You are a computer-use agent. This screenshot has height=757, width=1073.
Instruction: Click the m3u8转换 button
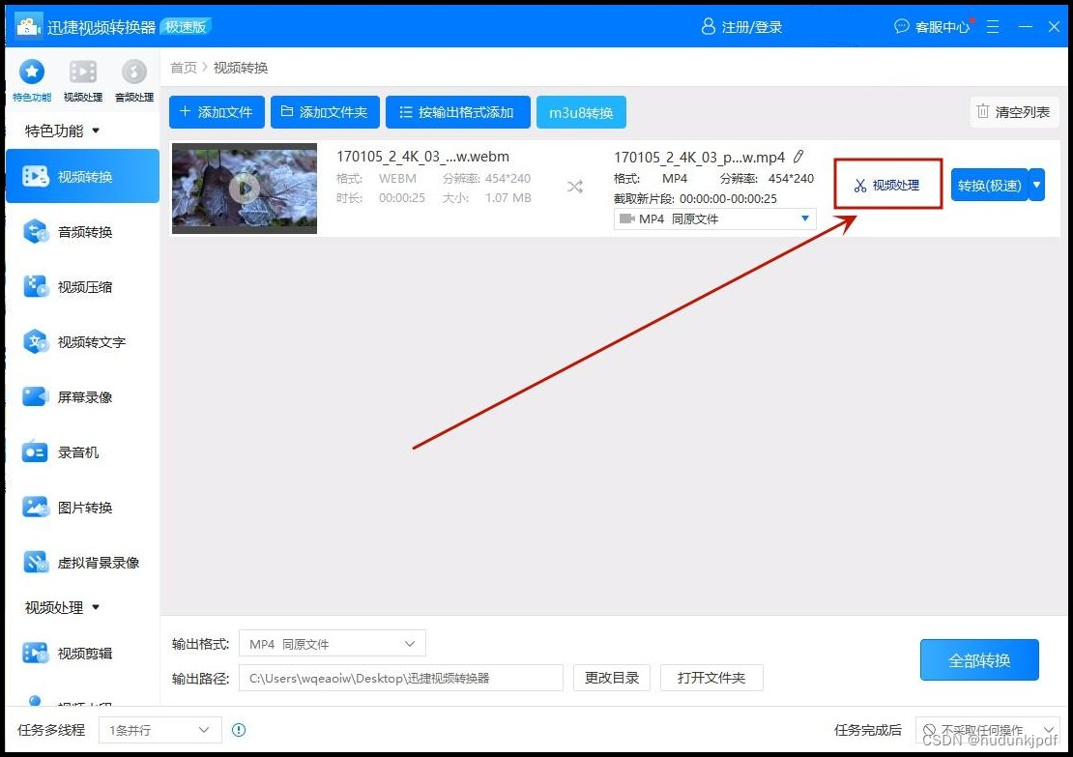(581, 112)
